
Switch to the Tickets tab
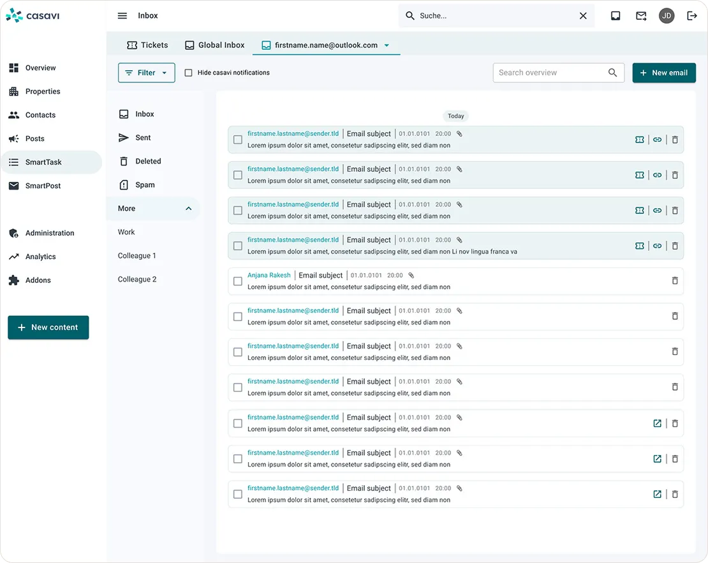147,45
